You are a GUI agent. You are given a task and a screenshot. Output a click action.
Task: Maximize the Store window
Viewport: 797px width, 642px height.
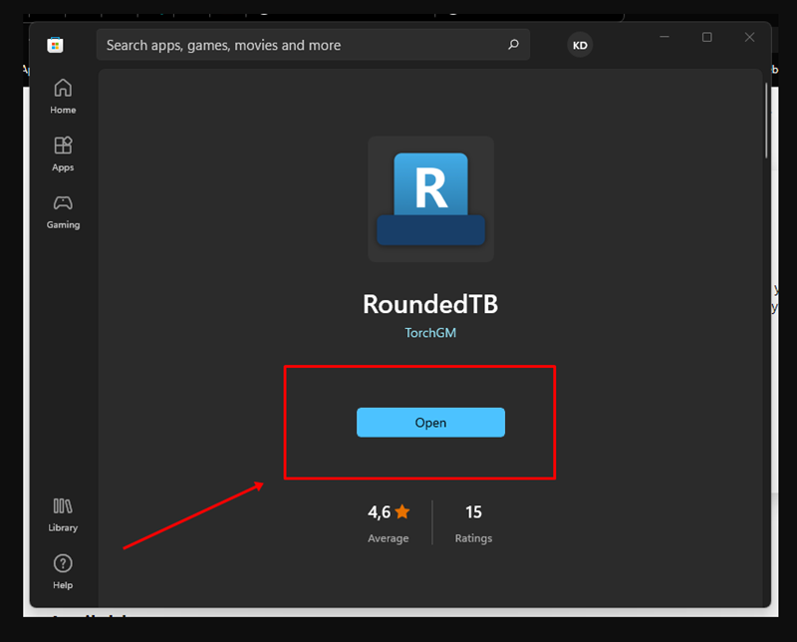(707, 37)
